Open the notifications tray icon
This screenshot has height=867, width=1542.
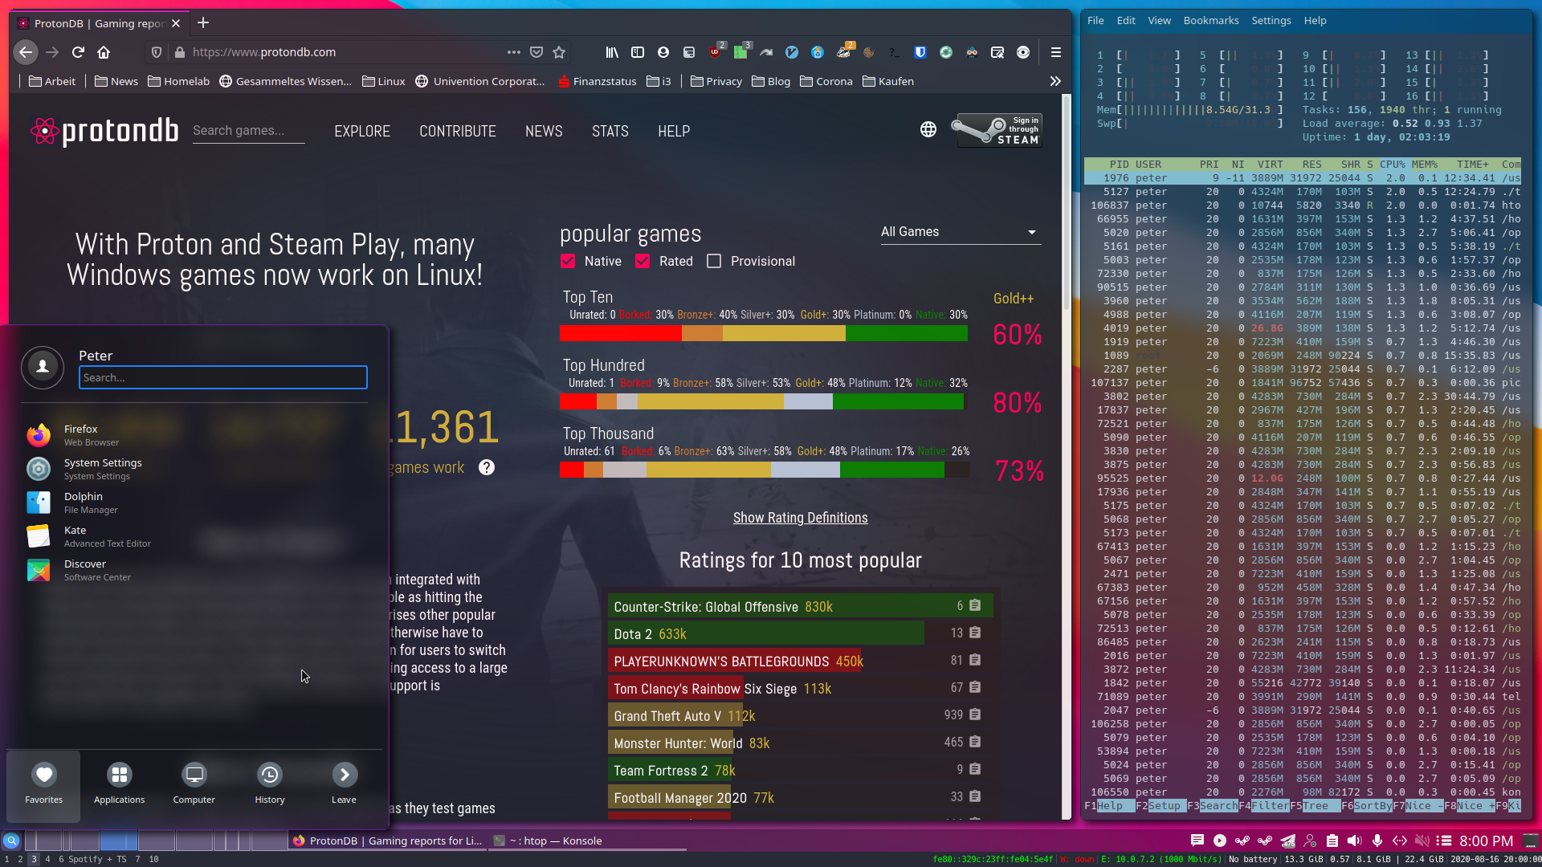pos(1197,841)
